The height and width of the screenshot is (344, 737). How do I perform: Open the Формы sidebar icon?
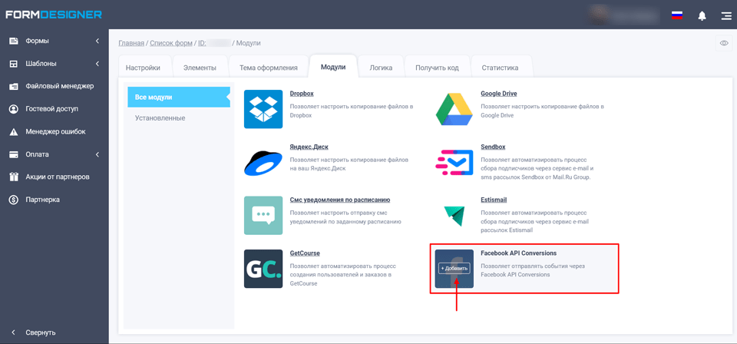pyautogui.click(x=14, y=41)
